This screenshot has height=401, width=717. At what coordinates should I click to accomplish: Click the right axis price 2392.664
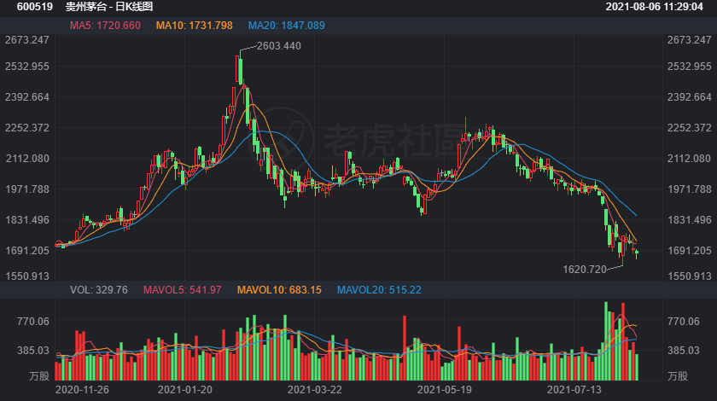click(689, 97)
